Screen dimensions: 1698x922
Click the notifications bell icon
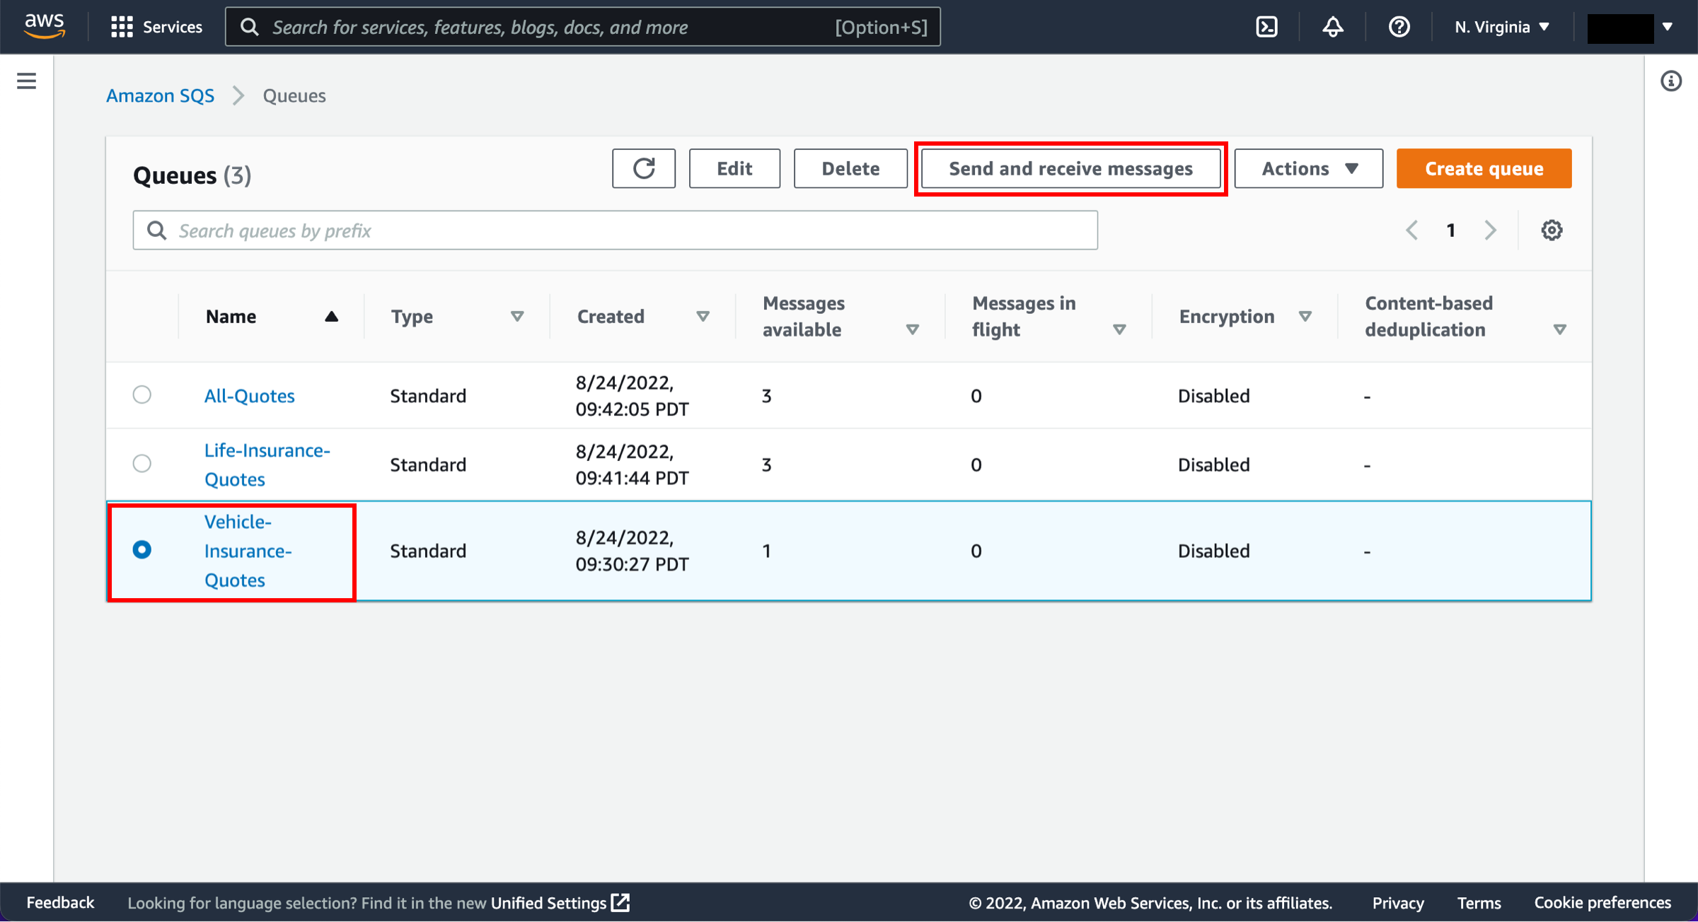click(1331, 26)
